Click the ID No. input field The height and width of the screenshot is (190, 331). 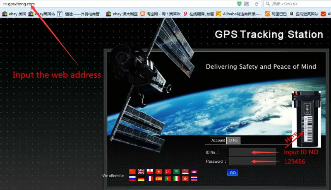tap(252, 152)
